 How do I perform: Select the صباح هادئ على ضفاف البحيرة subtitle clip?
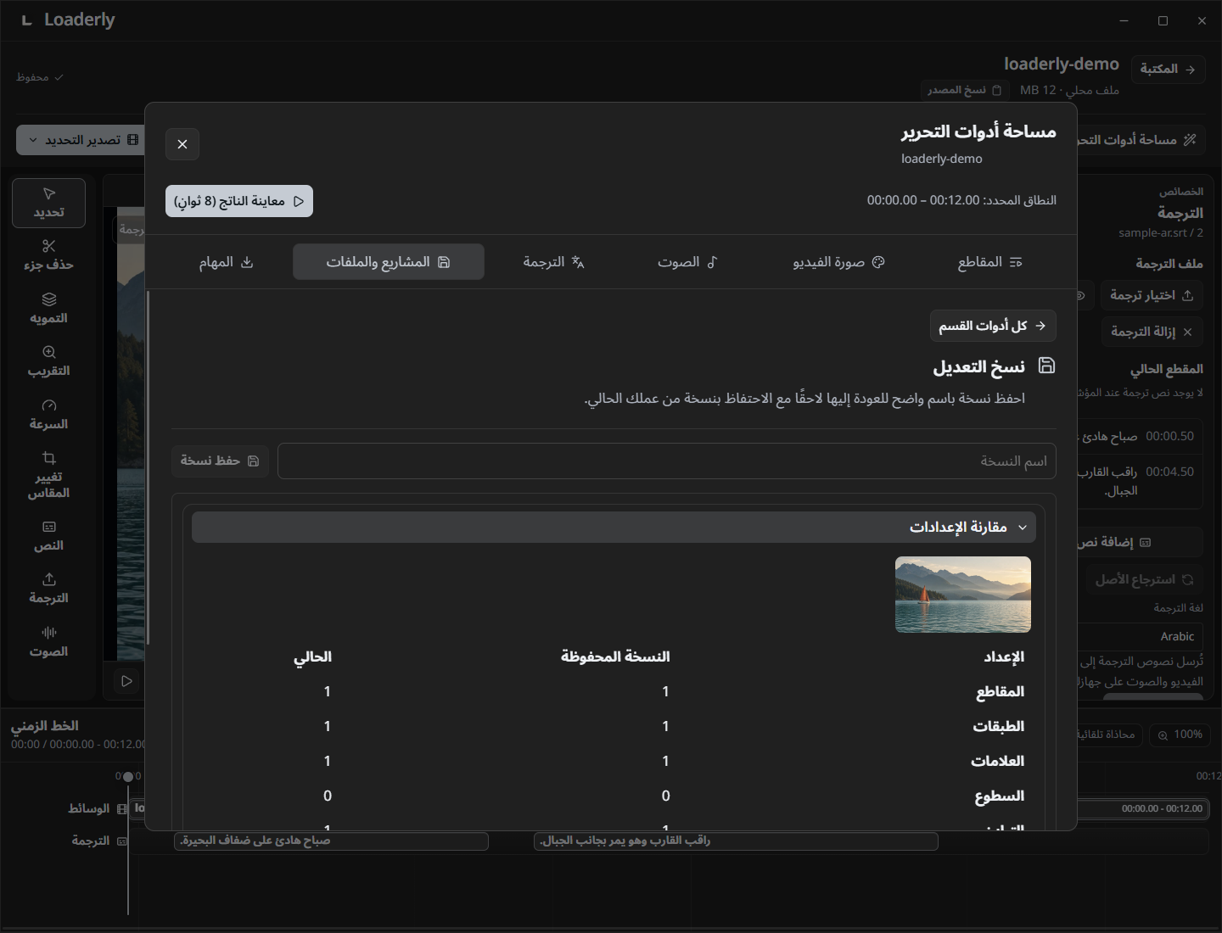pos(331,841)
